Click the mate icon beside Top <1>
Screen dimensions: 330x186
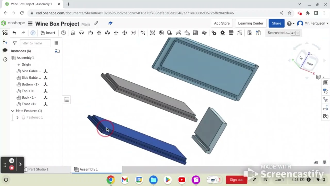pyautogui.click(x=45, y=91)
